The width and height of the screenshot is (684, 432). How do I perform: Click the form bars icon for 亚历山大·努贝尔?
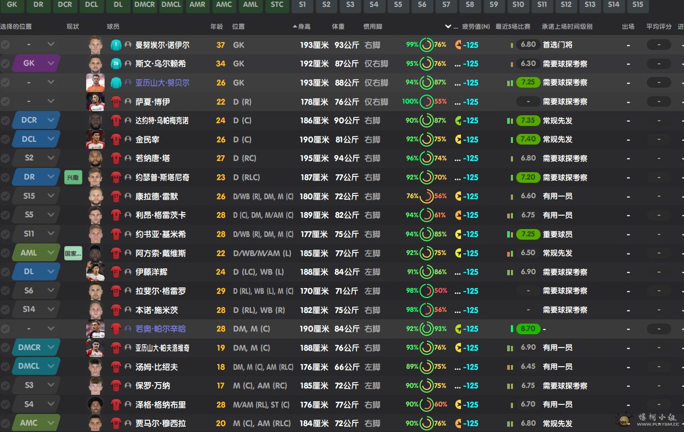point(510,83)
